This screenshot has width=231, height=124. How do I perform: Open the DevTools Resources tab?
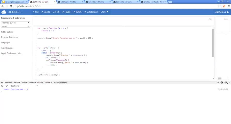point(48,82)
